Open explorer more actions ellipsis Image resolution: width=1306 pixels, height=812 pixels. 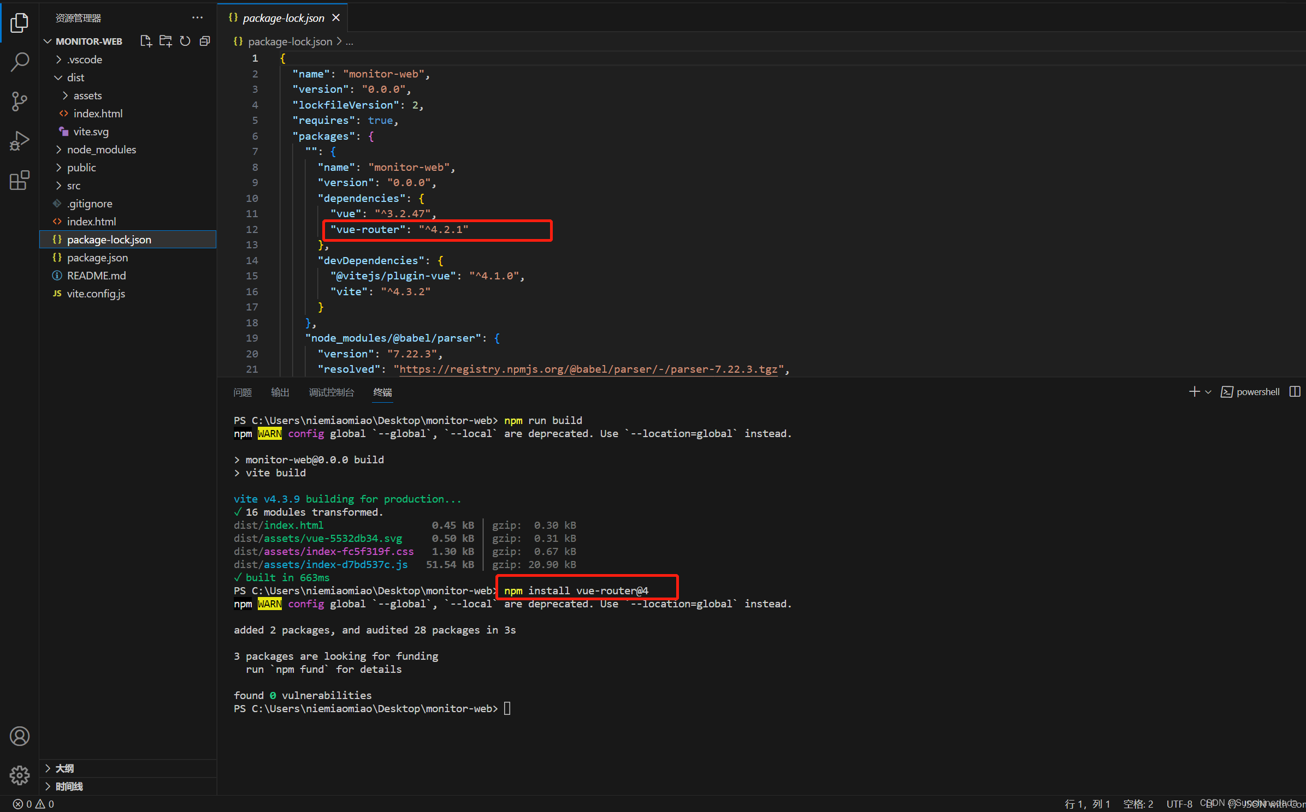[x=197, y=18]
